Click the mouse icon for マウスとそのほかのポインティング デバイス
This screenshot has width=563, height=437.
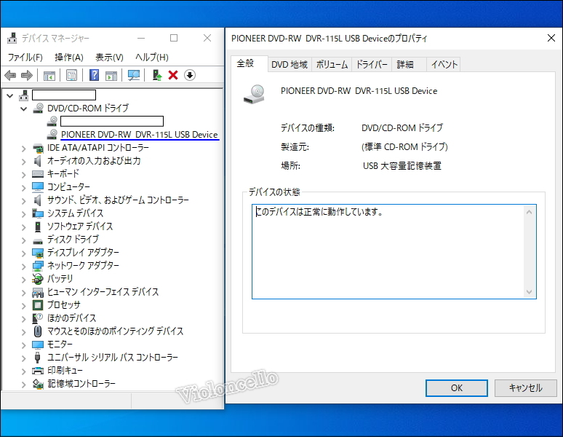pos(38,331)
